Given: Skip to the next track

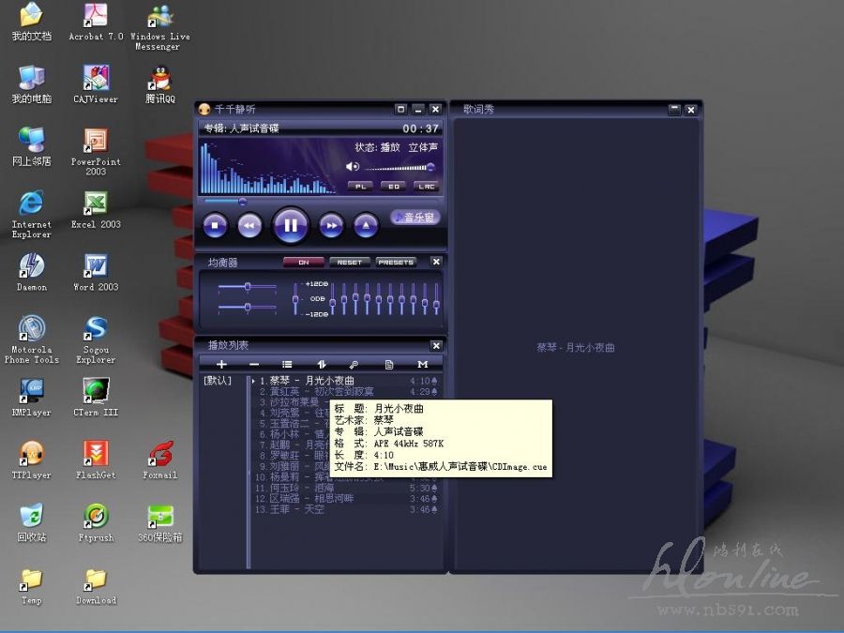Looking at the screenshot, I should click(x=331, y=225).
